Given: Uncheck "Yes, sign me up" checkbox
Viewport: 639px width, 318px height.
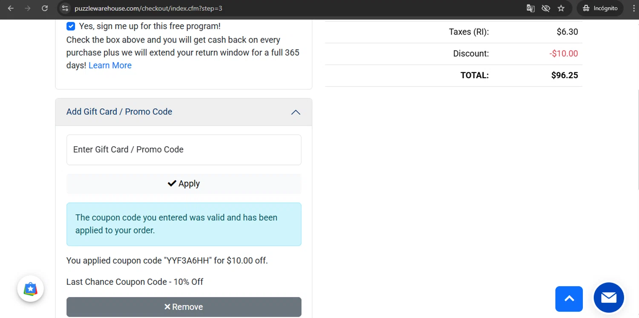Looking at the screenshot, I should click(x=71, y=26).
